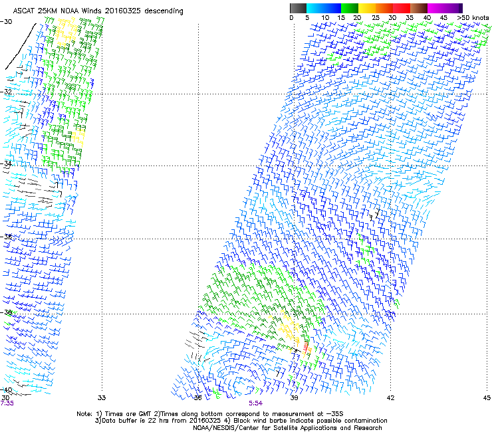Click the -30 latitude label
This screenshot has height=432, width=492.
(6, 22)
